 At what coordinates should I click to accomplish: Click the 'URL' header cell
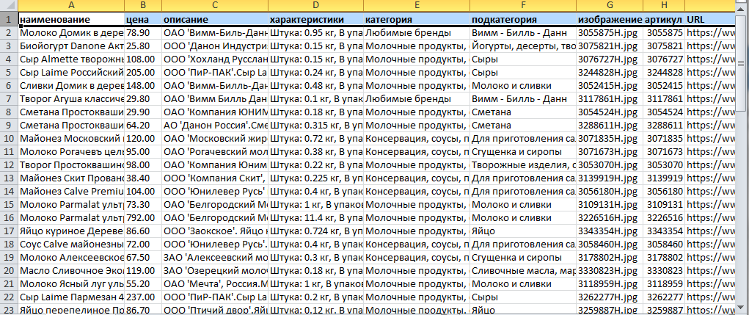point(710,20)
